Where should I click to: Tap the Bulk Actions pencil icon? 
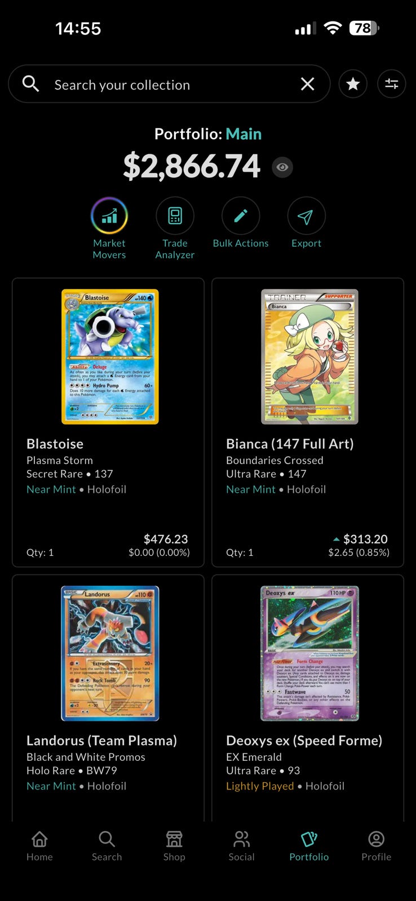tap(241, 216)
